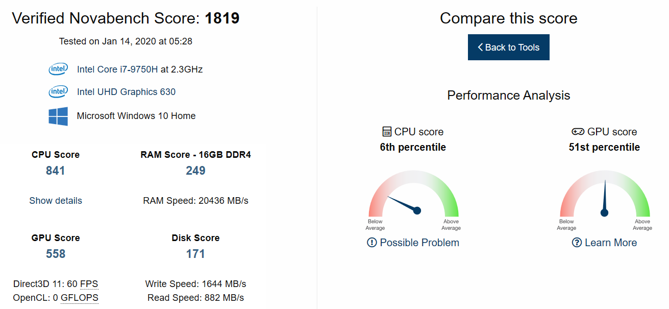669x309 pixels.
Task: Go back using the Back to Tools button
Action: tap(508, 47)
